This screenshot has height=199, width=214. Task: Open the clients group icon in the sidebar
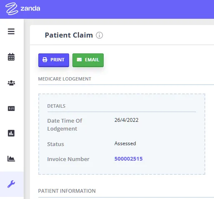point(11,83)
